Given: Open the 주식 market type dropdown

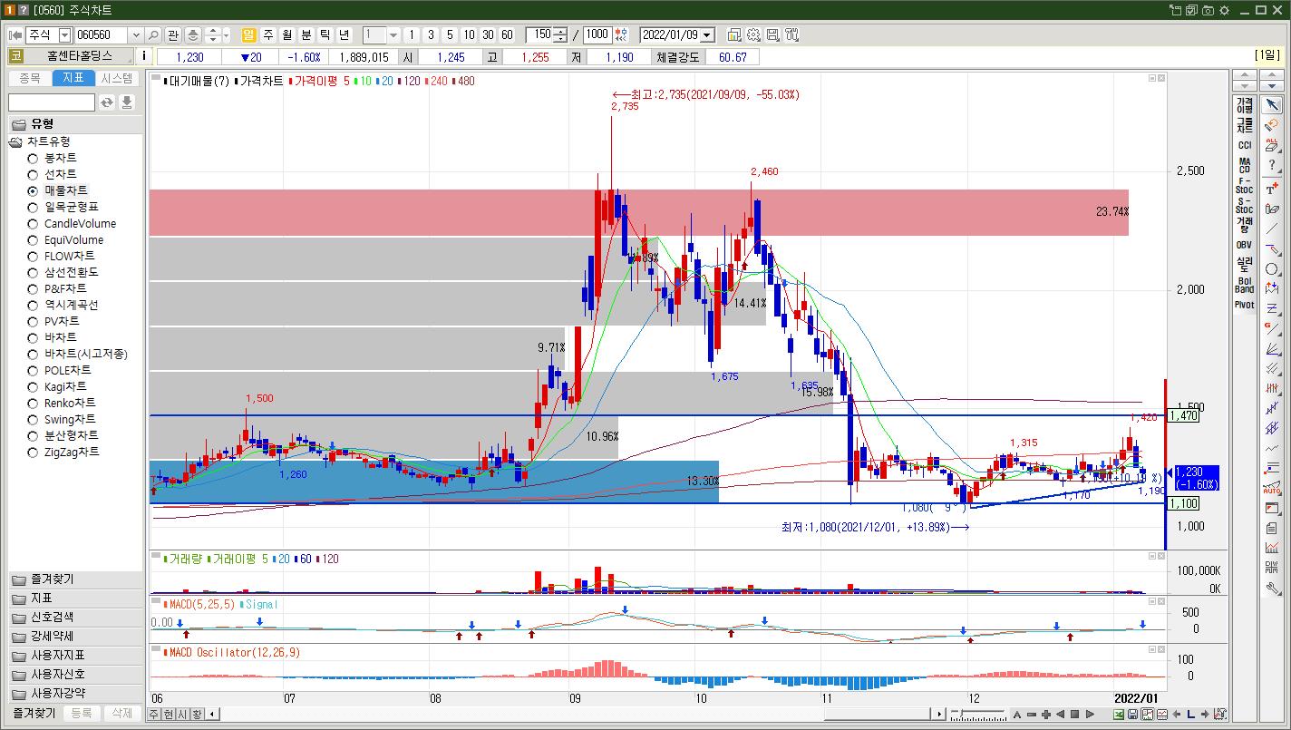Looking at the screenshot, I should click(64, 34).
